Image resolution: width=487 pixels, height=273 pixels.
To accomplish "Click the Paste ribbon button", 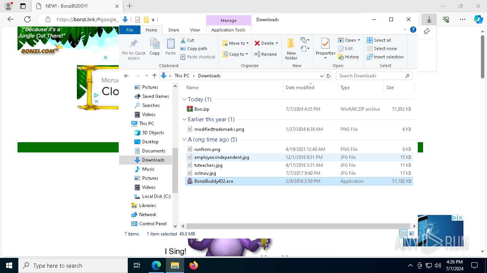I will (x=170, y=47).
